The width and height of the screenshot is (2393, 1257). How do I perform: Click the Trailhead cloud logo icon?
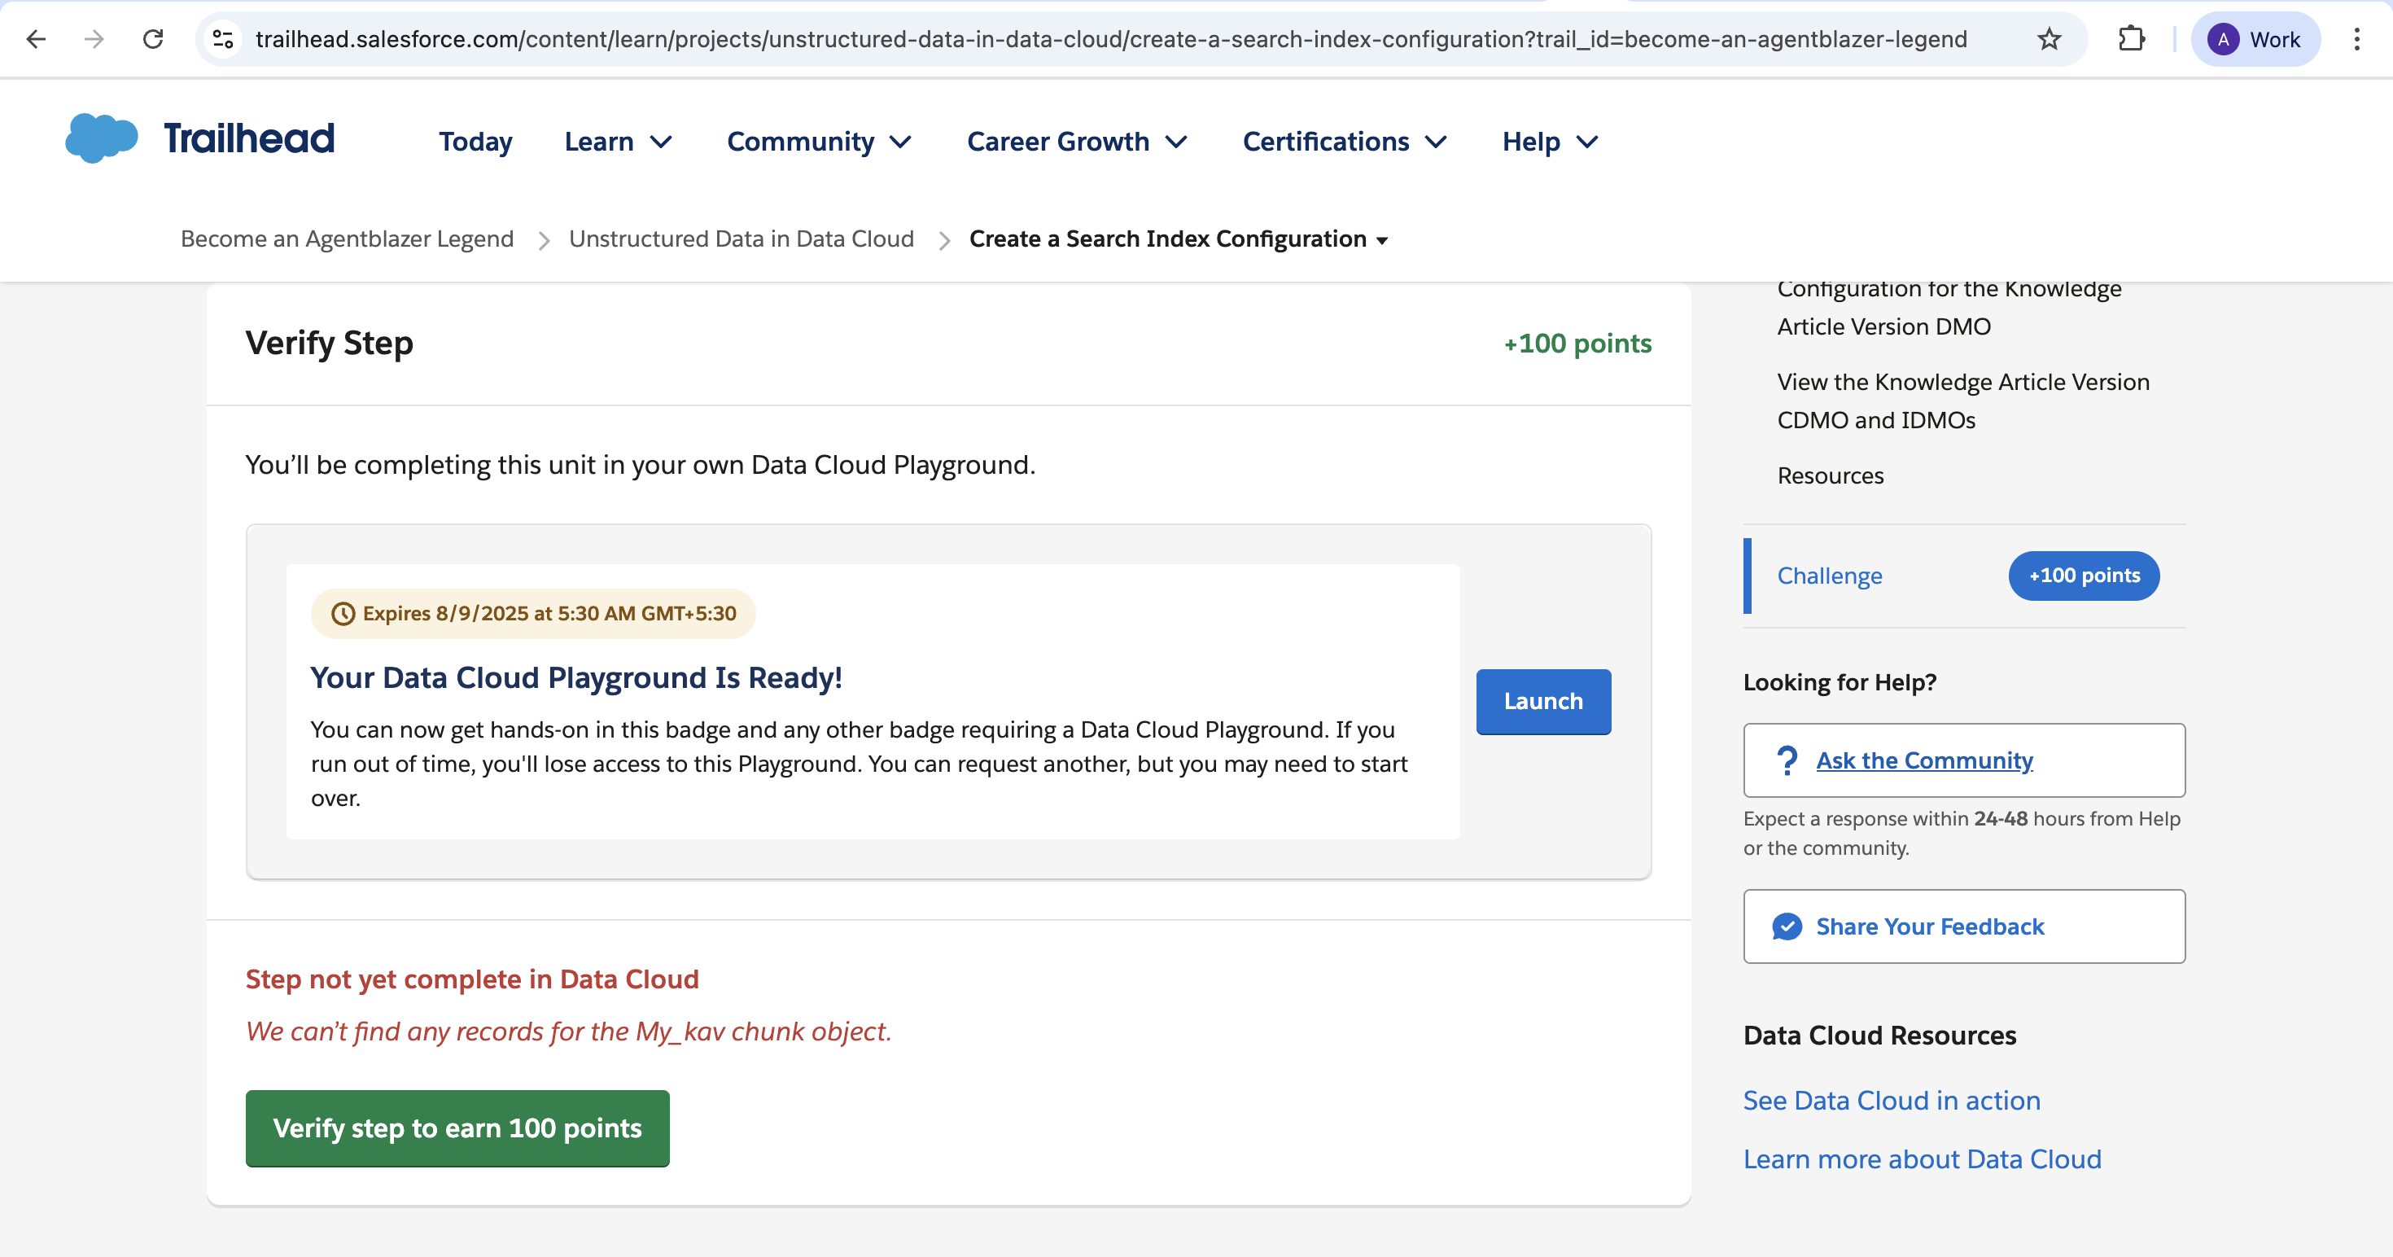pyautogui.click(x=101, y=138)
